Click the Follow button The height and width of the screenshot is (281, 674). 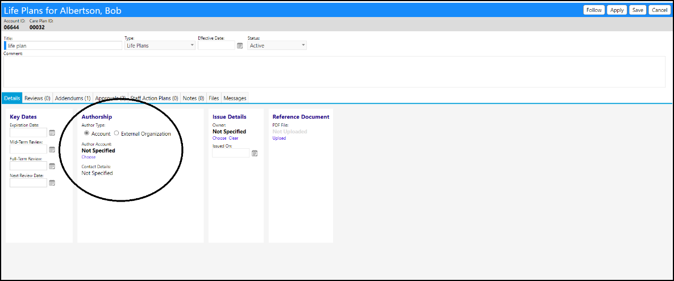click(x=594, y=10)
